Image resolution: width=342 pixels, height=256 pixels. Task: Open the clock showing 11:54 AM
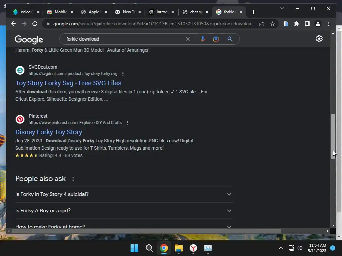coord(317,248)
